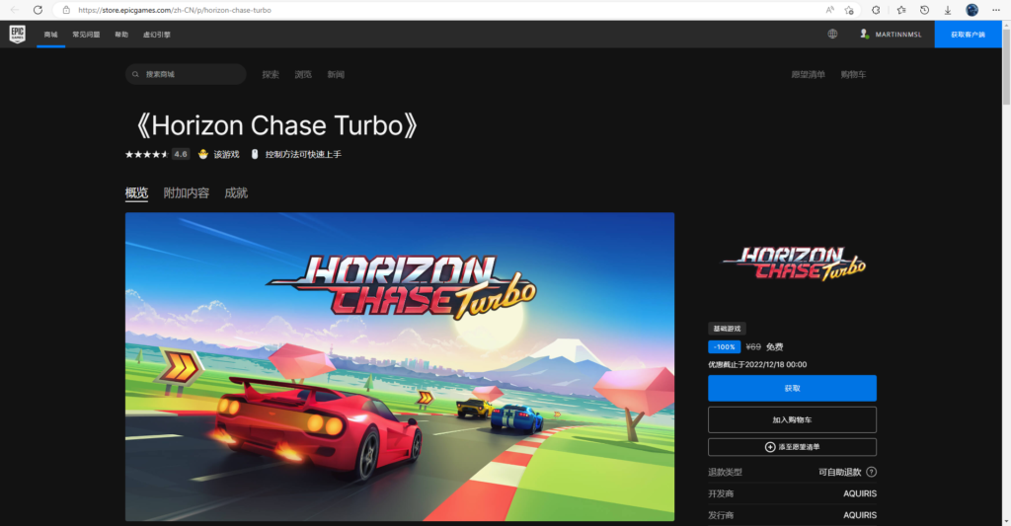Click the browser address bar URL
Image resolution: width=1011 pixels, height=526 pixels.
[x=174, y=10]
